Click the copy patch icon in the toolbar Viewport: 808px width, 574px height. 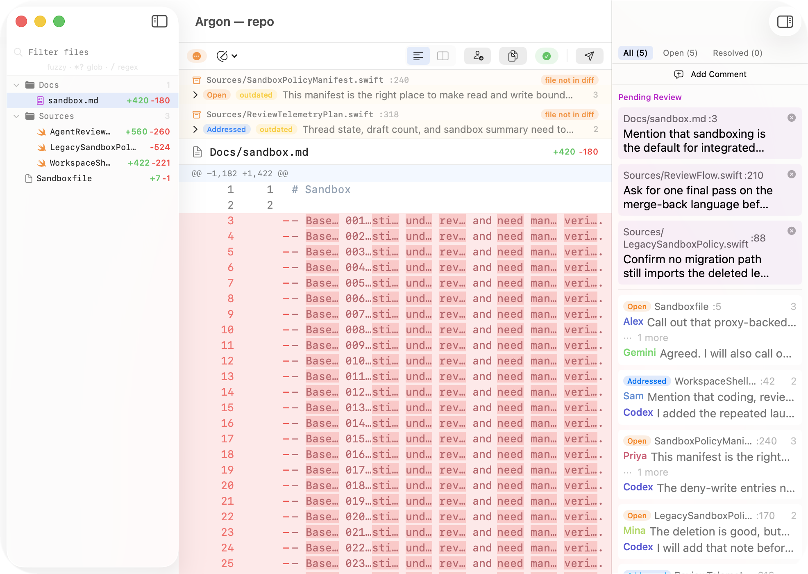[513, 56]
